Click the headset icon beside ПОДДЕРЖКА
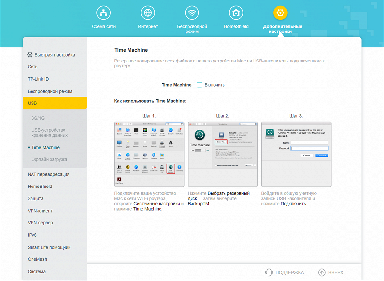This screenshot has width=384, height=281. pyautogui.click(x=269, y=272)
